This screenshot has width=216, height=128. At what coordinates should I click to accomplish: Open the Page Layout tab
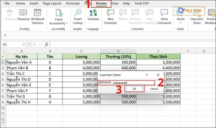(x=52, y=4)
